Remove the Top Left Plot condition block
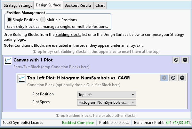This screenshot has width=192, height=129. 182,78
